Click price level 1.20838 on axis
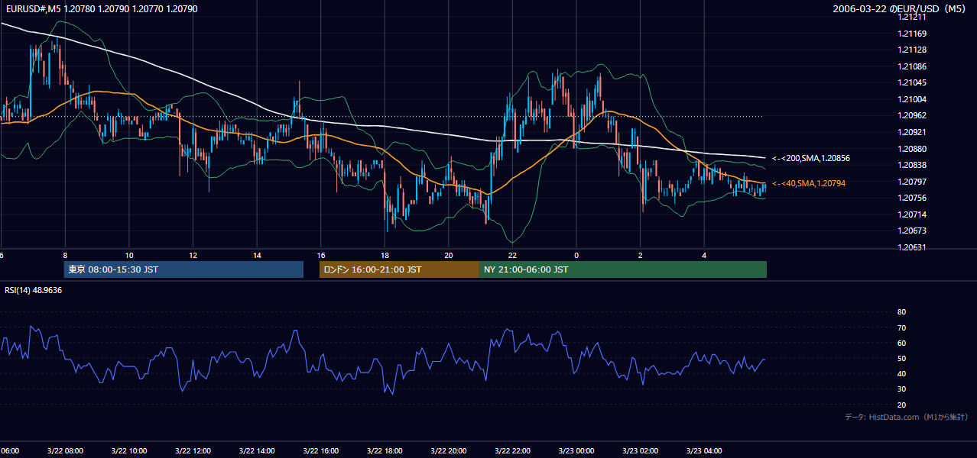Screen dimensions: 977x458 (911, 165)
